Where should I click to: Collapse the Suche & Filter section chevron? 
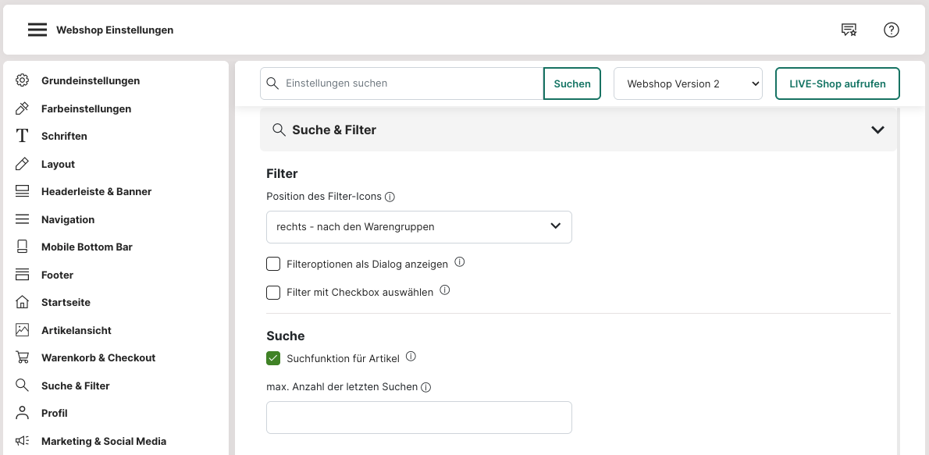877,130
